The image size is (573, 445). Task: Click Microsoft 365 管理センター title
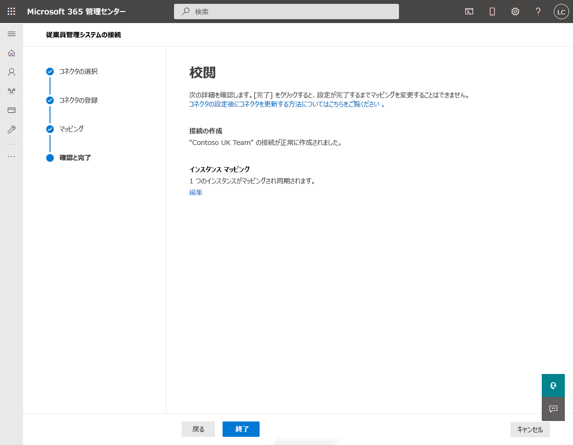coord(76,12)
